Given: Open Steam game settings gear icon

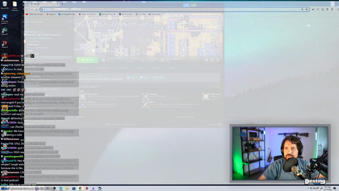Looking at the screenshot, I should tap(207, 60).
